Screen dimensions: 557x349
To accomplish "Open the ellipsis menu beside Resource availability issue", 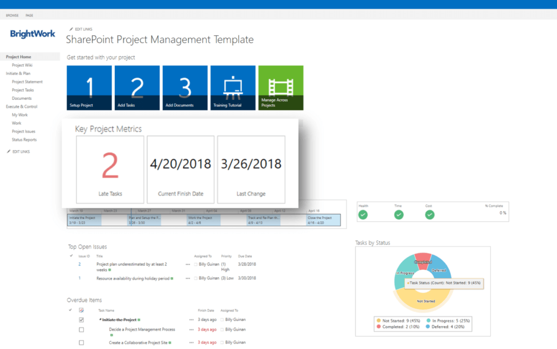I will [188, 278].
